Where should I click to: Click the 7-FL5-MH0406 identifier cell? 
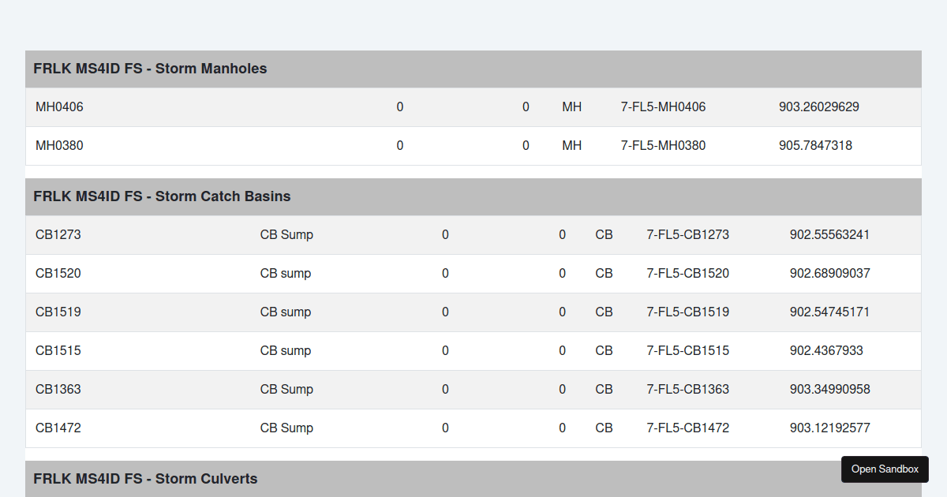(663, 107)
